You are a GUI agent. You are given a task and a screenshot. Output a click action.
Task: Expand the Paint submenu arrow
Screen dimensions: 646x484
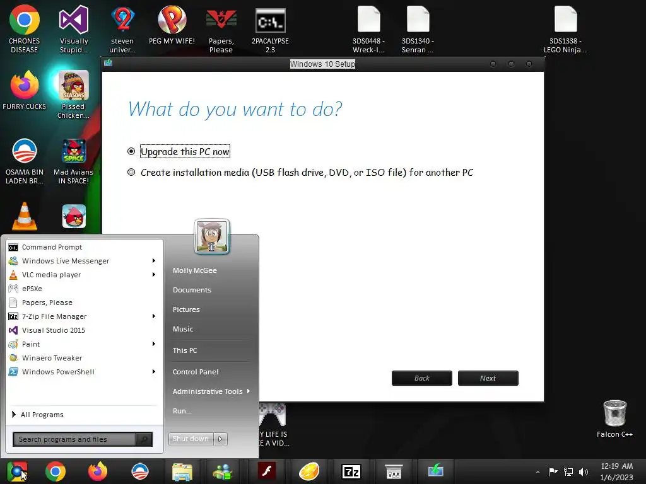(x=154, y=343)
